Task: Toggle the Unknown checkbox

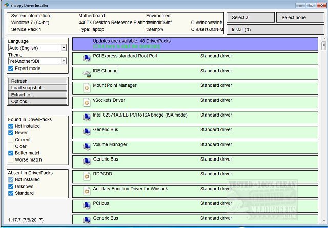Action: click(x=11, y=187)
